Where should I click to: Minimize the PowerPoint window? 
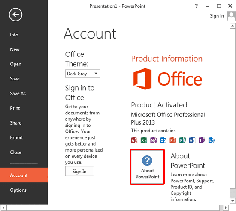pyautogui.click(x=208, y=6)
